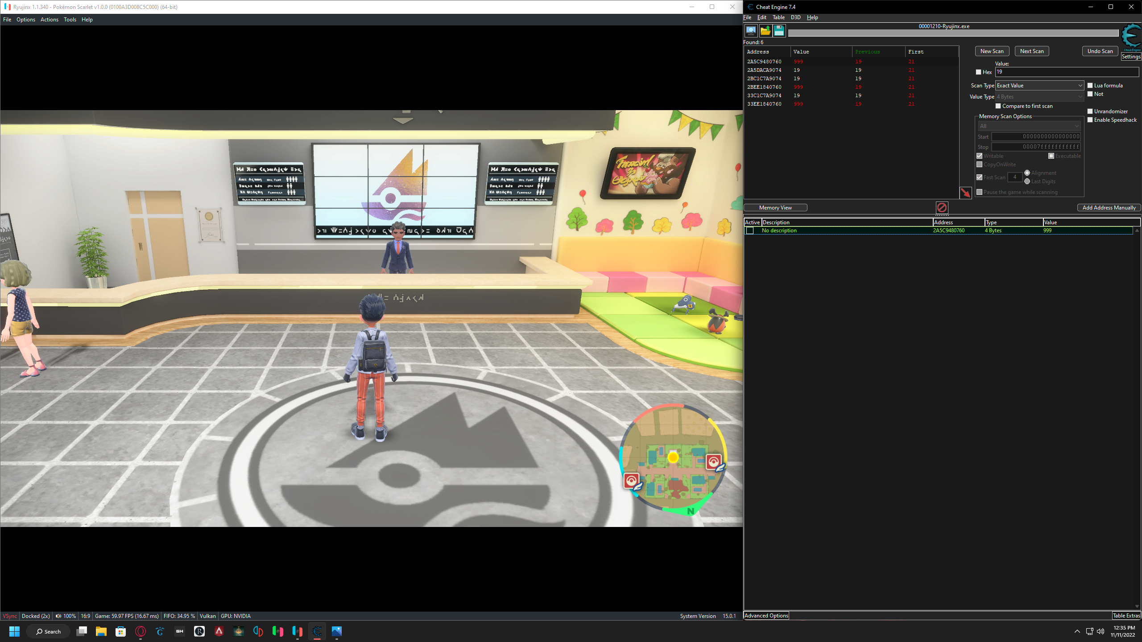This screenshot has width=1142, height=642.
Task: Click the blue and red Ryujinx taskbar icon
Action: 298,631
